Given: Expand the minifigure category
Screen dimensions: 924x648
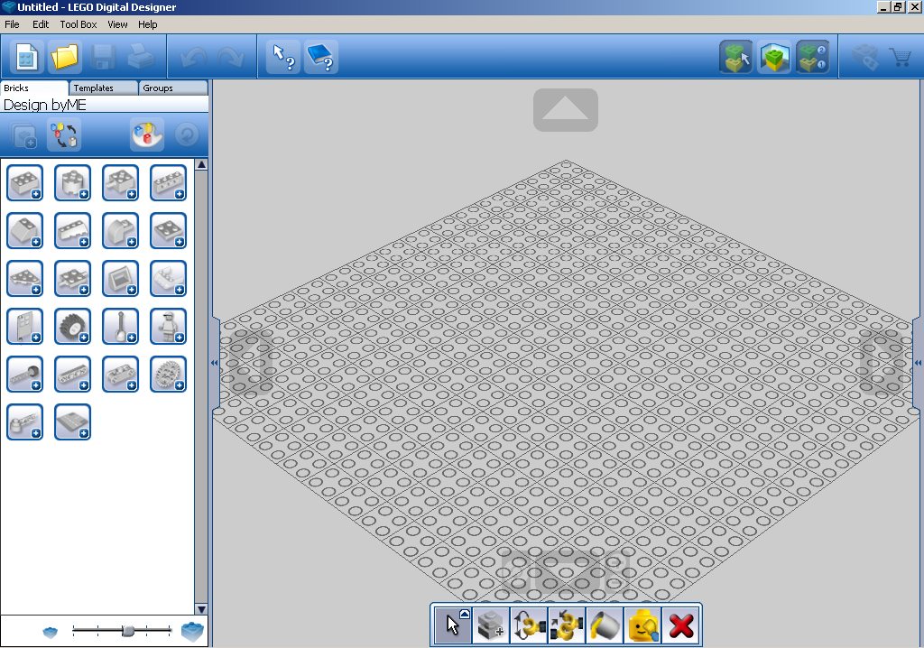Looking at the screenshot, I should click(x=168, y=326).
